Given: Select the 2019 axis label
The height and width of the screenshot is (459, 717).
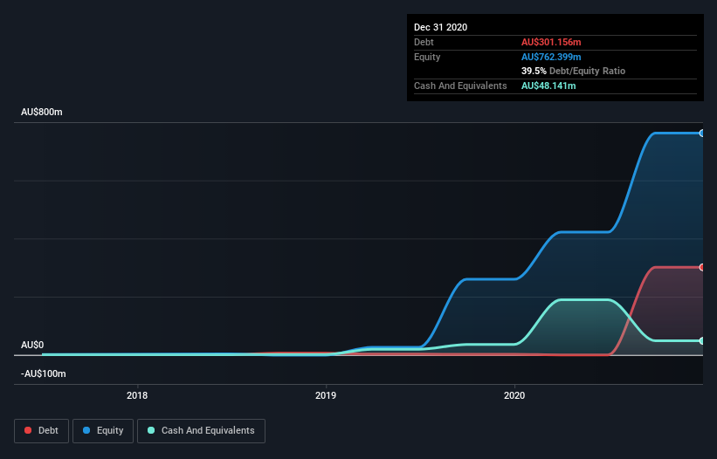Looking at the screenshot, I should click(x=326, y=395).
